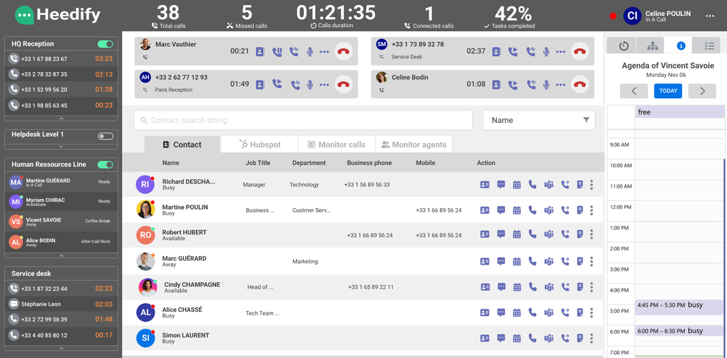727x358 pixels.
Task: Disable the HQ Reception queue toggle
Action: 105,44
